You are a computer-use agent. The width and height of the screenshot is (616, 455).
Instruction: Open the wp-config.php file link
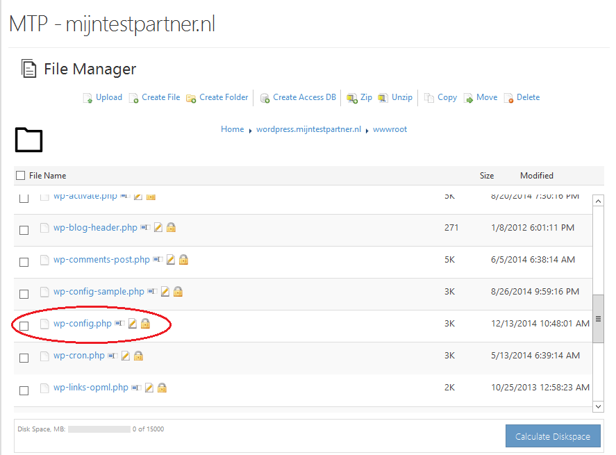coord(83,324)
